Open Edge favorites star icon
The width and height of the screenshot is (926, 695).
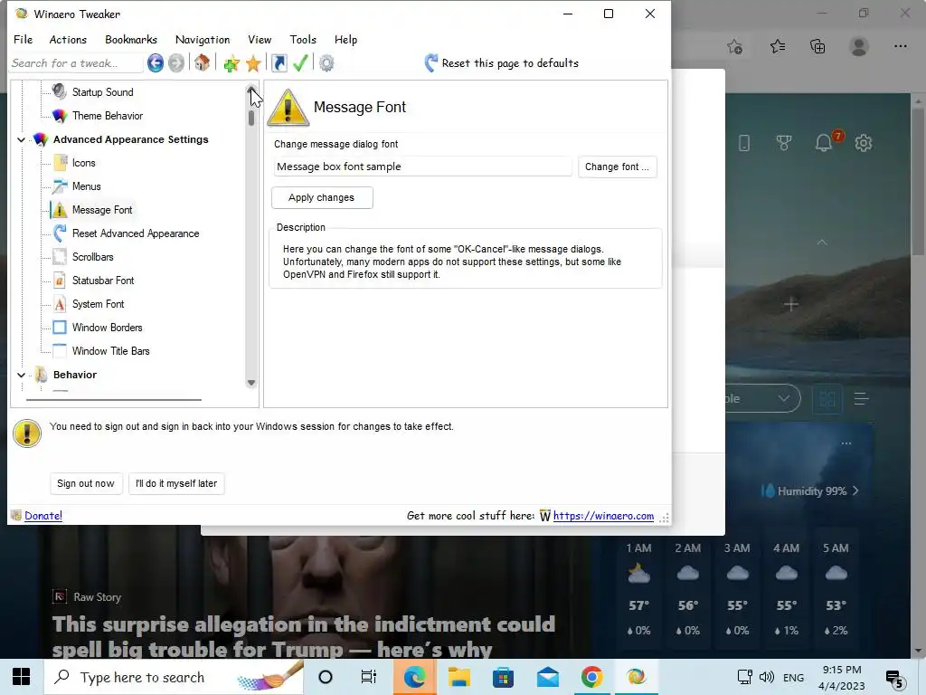(x=778, y=46)
